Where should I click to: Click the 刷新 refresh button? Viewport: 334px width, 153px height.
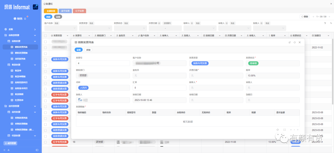click(x=305, y=17)
